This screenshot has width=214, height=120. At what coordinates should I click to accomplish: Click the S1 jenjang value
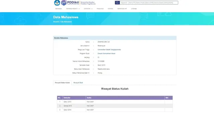pos(98,57)
